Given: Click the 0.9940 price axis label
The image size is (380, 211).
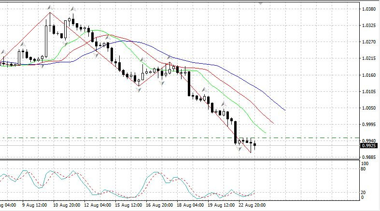Looking at the screenshot, I should (x=369, y=141).
